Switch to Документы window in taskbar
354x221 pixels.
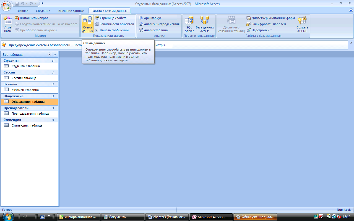123,217
